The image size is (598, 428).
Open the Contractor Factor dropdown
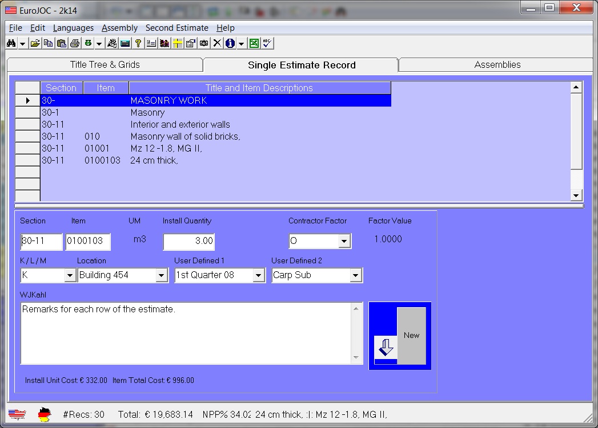point(344,242)
